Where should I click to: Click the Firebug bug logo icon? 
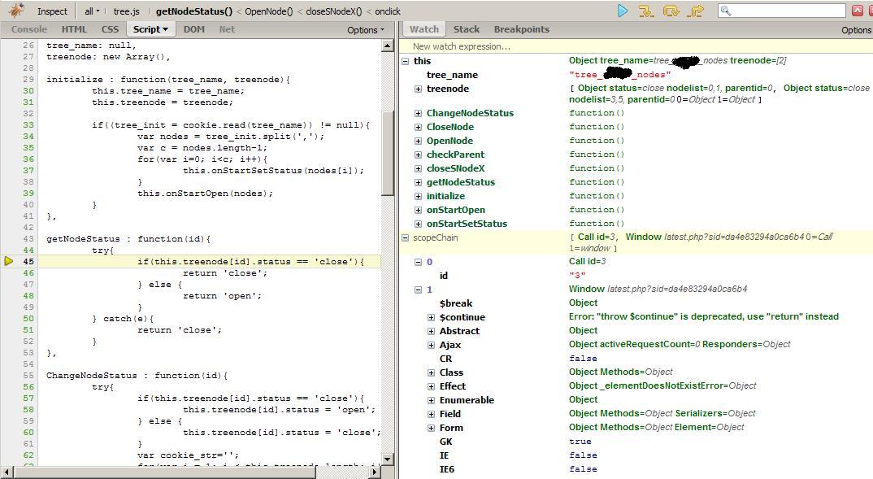click(15, 11)
